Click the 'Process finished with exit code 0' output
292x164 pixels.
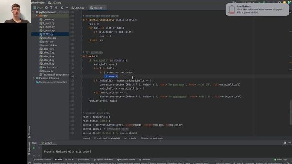68,152
